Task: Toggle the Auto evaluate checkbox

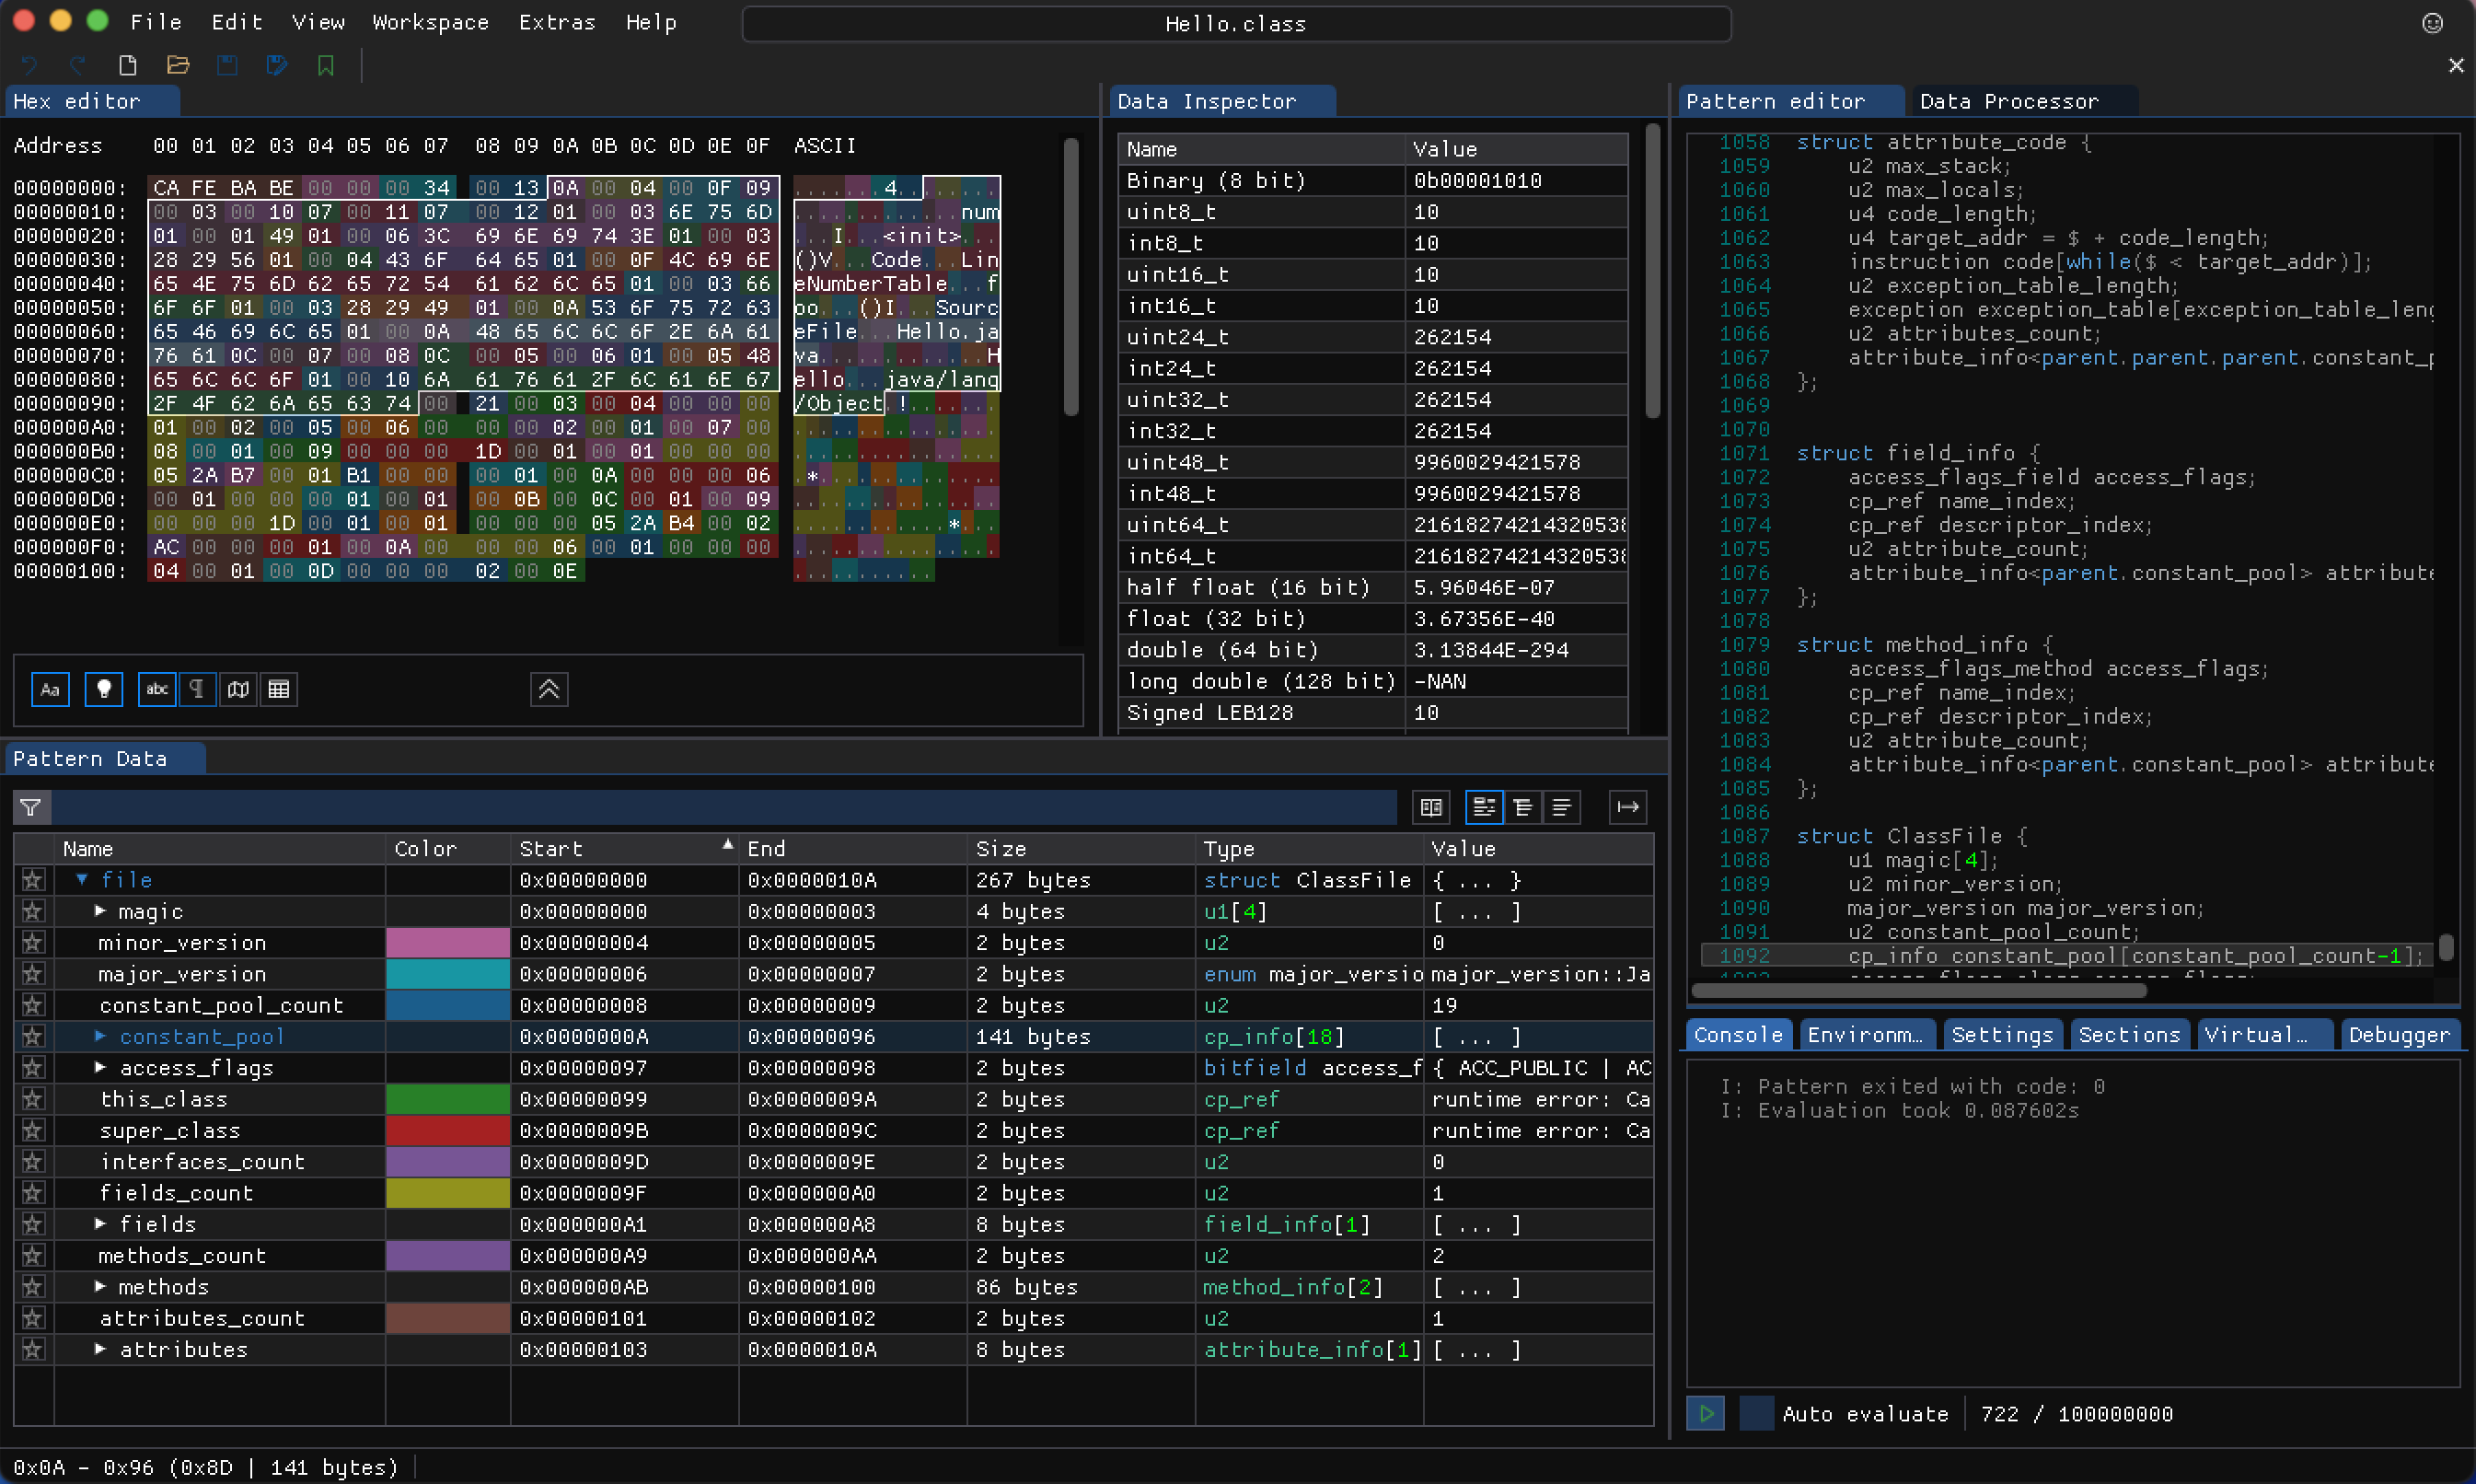Action: [1756, 1414]
